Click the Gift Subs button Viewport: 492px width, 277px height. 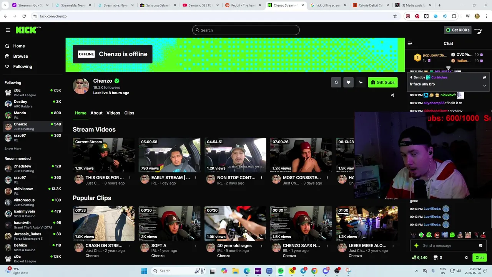coord(382,82)
